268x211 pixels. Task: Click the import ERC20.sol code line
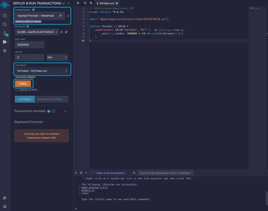[x=129, y=19]
